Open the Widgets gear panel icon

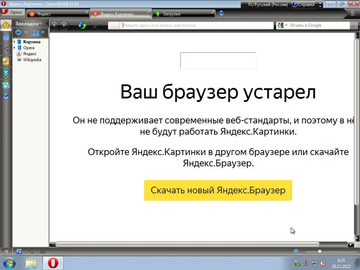coord(6,37)
